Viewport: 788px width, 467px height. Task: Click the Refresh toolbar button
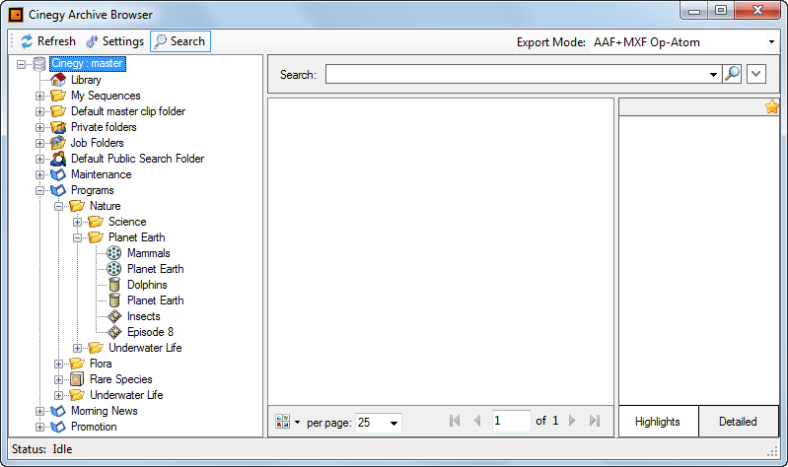click(48, 41)
